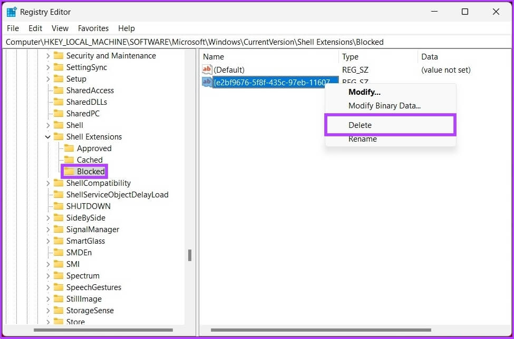Viewport: 514px width, 339px height.
Task: Click the SettingSync folder icon
Action: pos(59,67)
